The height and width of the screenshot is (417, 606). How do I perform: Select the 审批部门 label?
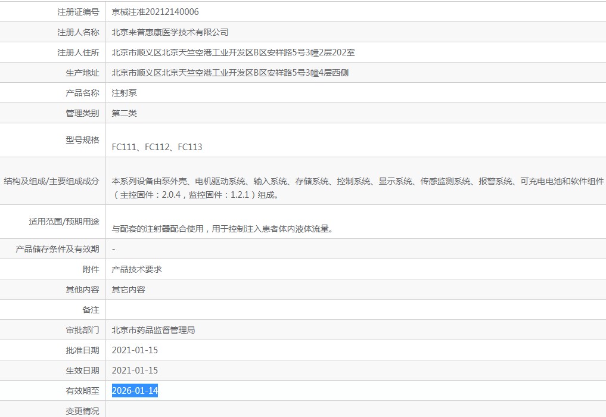82,330
